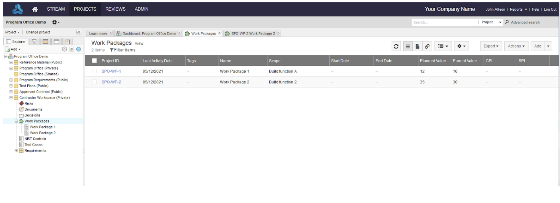Click the chain link trace view icon
This screenshot has width=560, height=203.
tap(427, 46)
